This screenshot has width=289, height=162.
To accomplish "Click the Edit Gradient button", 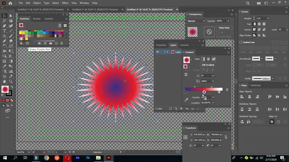I will [x=208, y=65].
